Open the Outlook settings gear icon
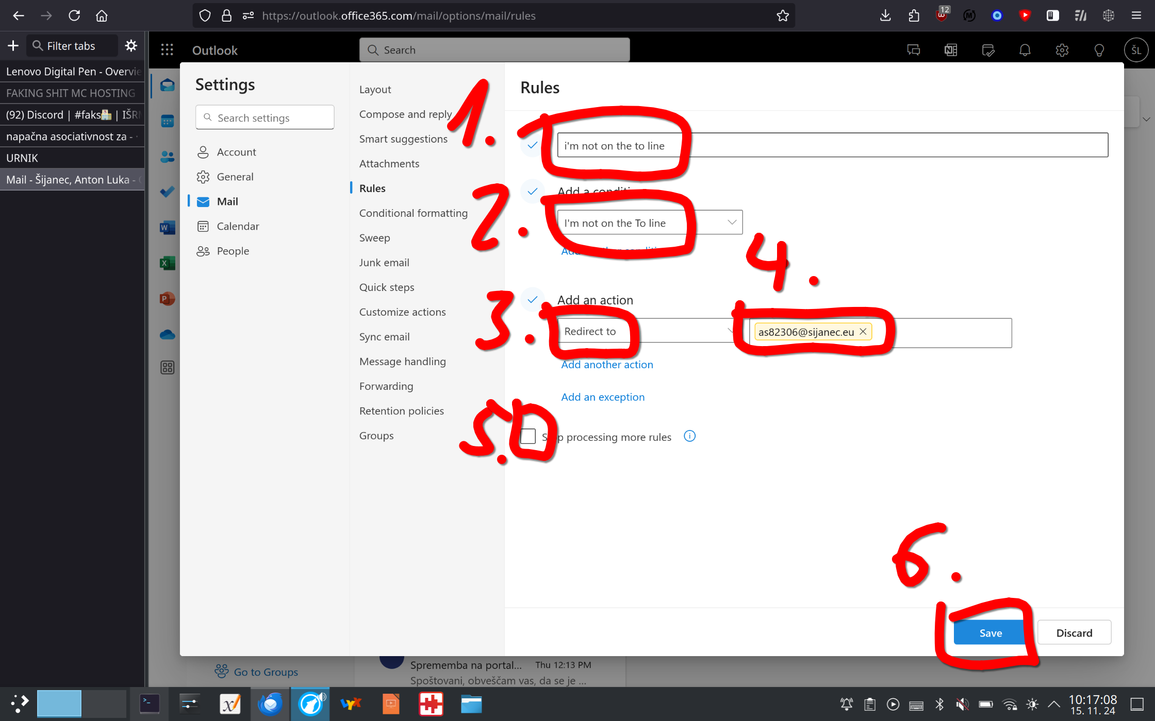Image resolution: width=1155 pixels, height=721 pixels. [x=1062, y=50]
